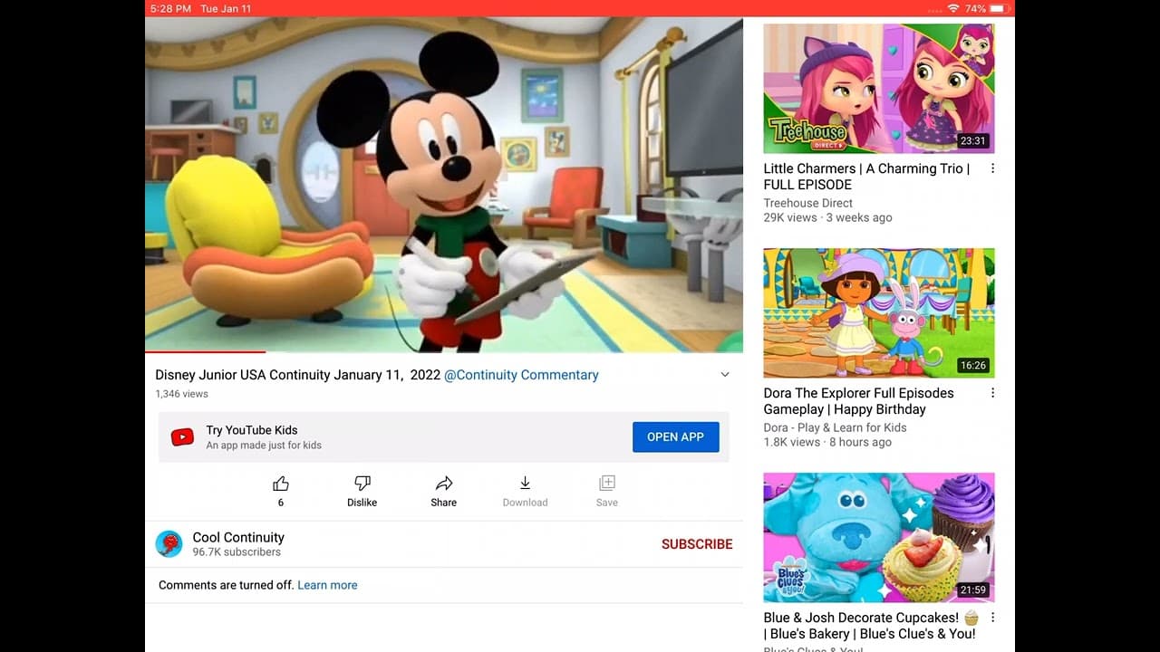Open the @Continuity Commentary link
Screen dimensions: 1160x652
[521, 375]
